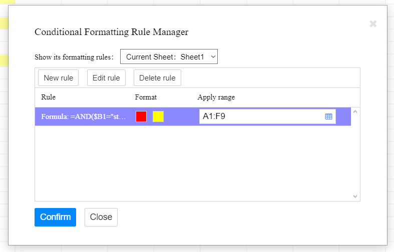The height and width of the screenshot is (252, 394).
Task: Click the Format column header
Action: 146,97
